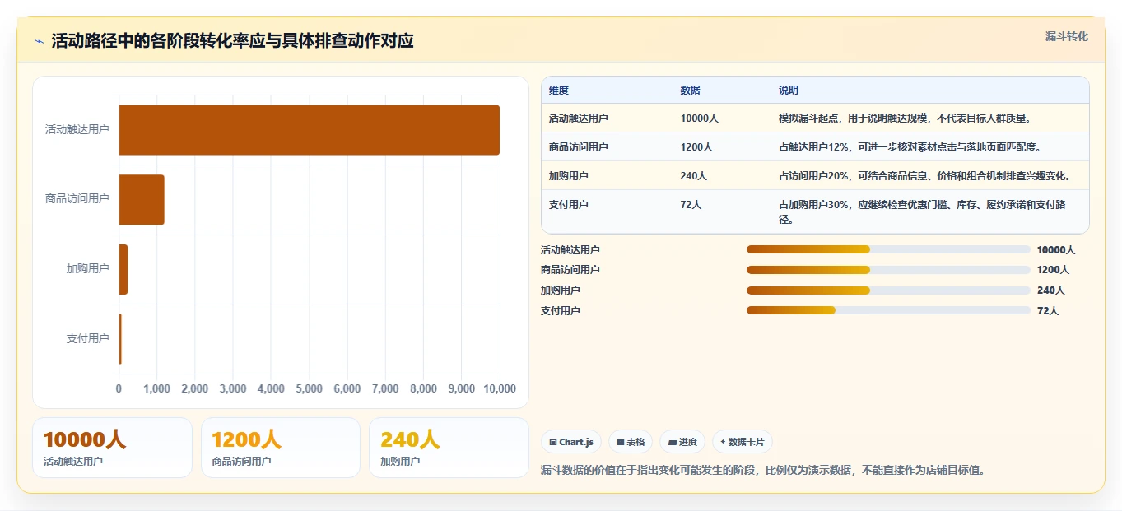Click the footer note starting 漏斗数据的价值
The image size is (1122, 511).
pyautogui.click(x=763, y=471)
